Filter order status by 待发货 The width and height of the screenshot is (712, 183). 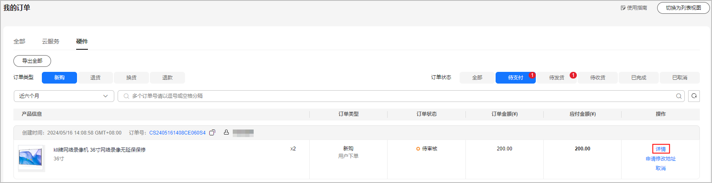[x=557, y=78]
